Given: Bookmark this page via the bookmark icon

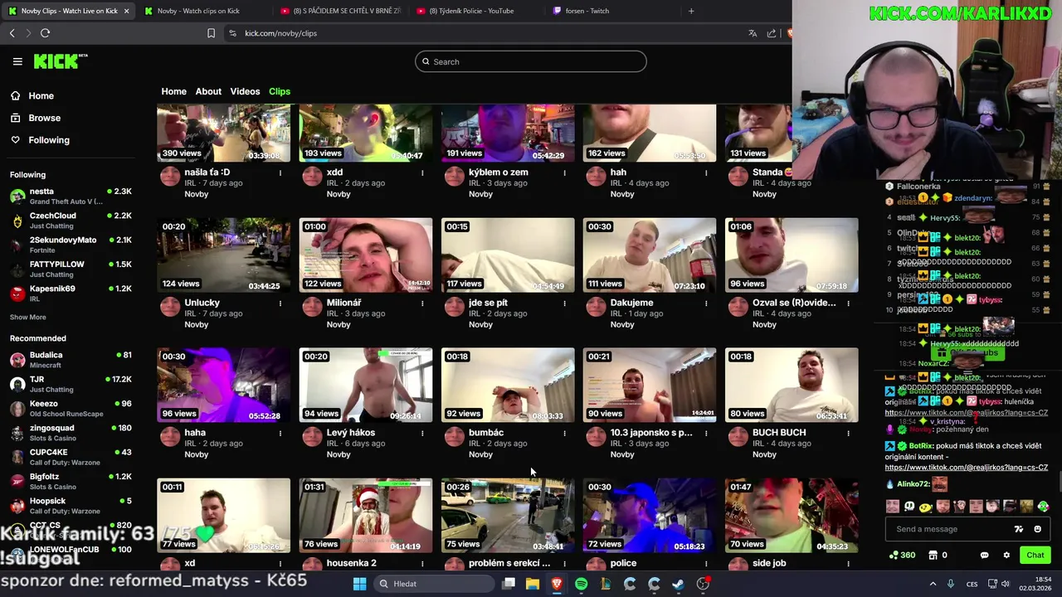Looking at the screenshot, I should [211, 33].
